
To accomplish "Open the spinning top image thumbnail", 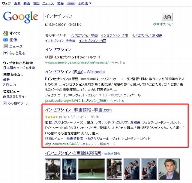I will click(91, 169).
